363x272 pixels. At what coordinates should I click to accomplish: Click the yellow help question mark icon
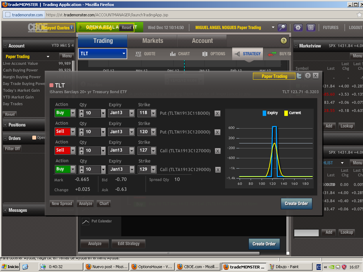click(x=284, y=41)
